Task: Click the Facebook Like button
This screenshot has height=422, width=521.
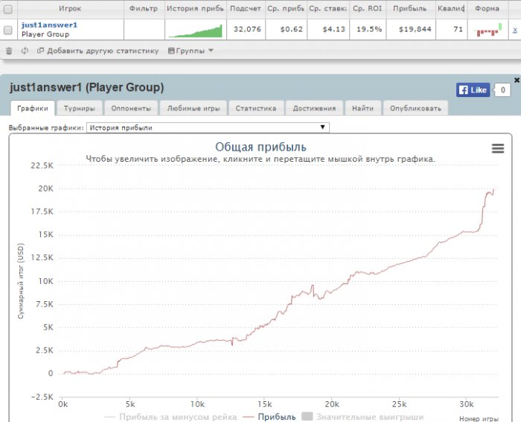Action: click(473, 90)
